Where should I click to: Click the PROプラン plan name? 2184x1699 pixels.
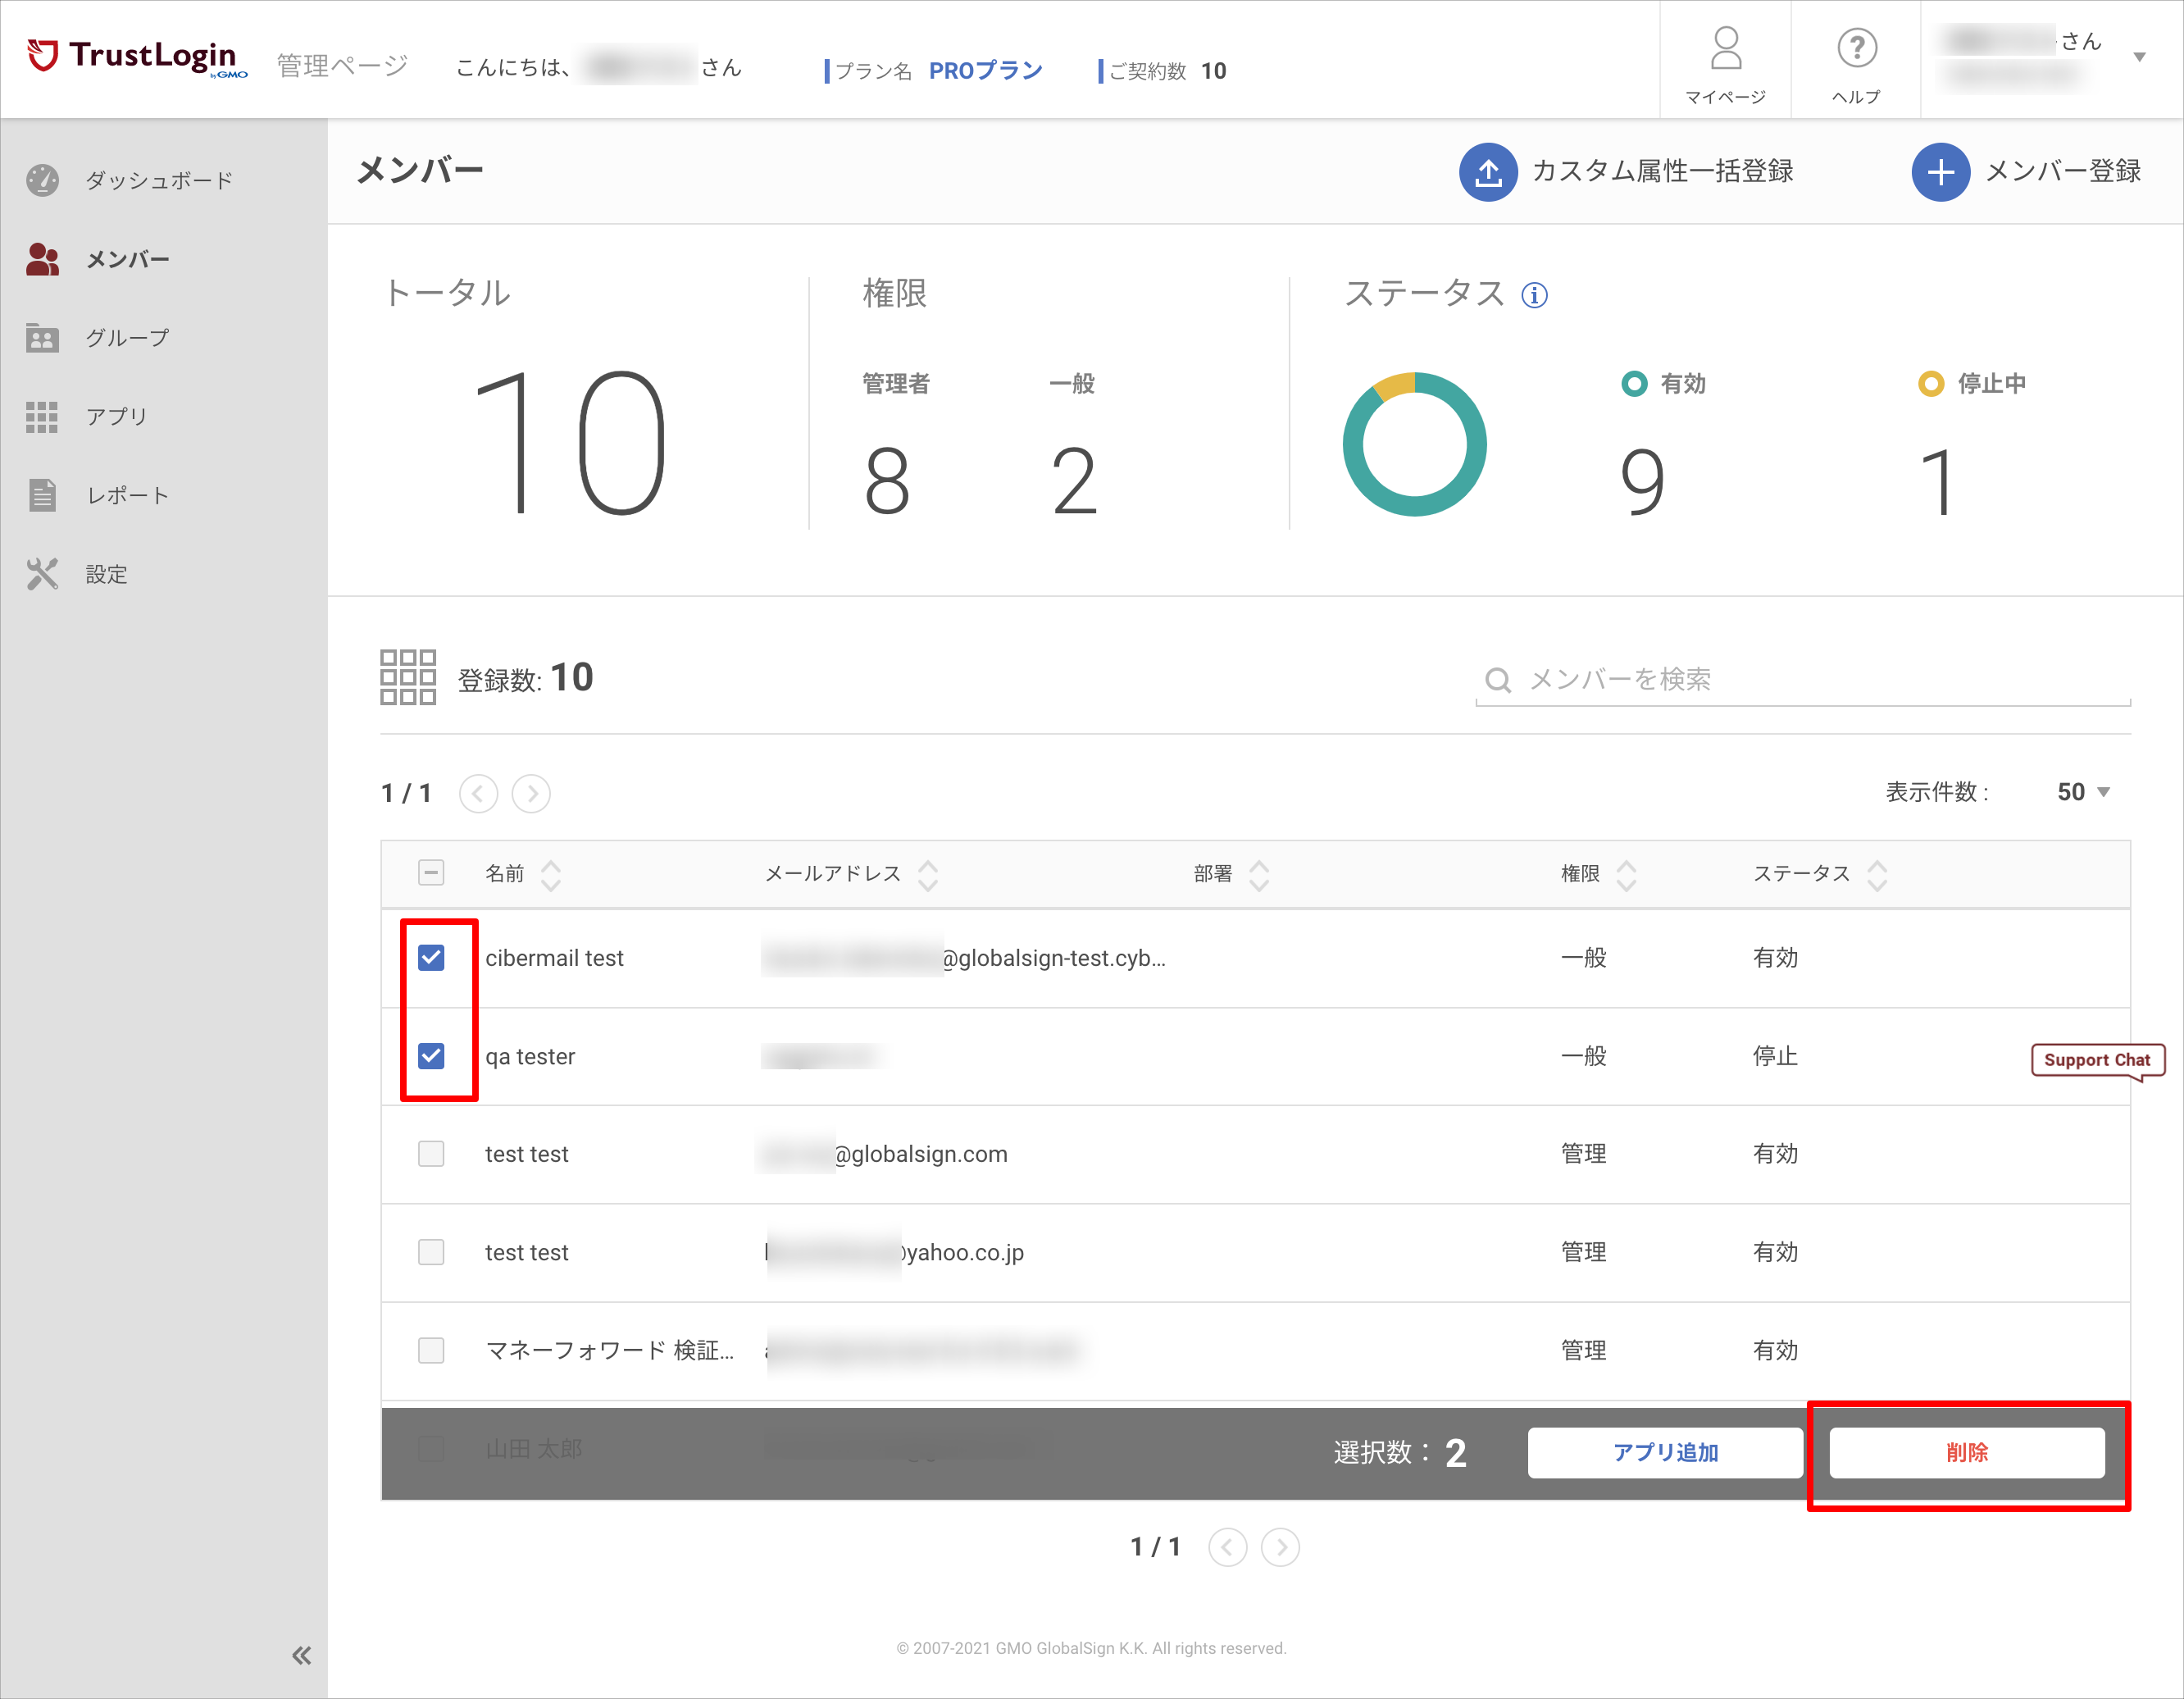986,70
